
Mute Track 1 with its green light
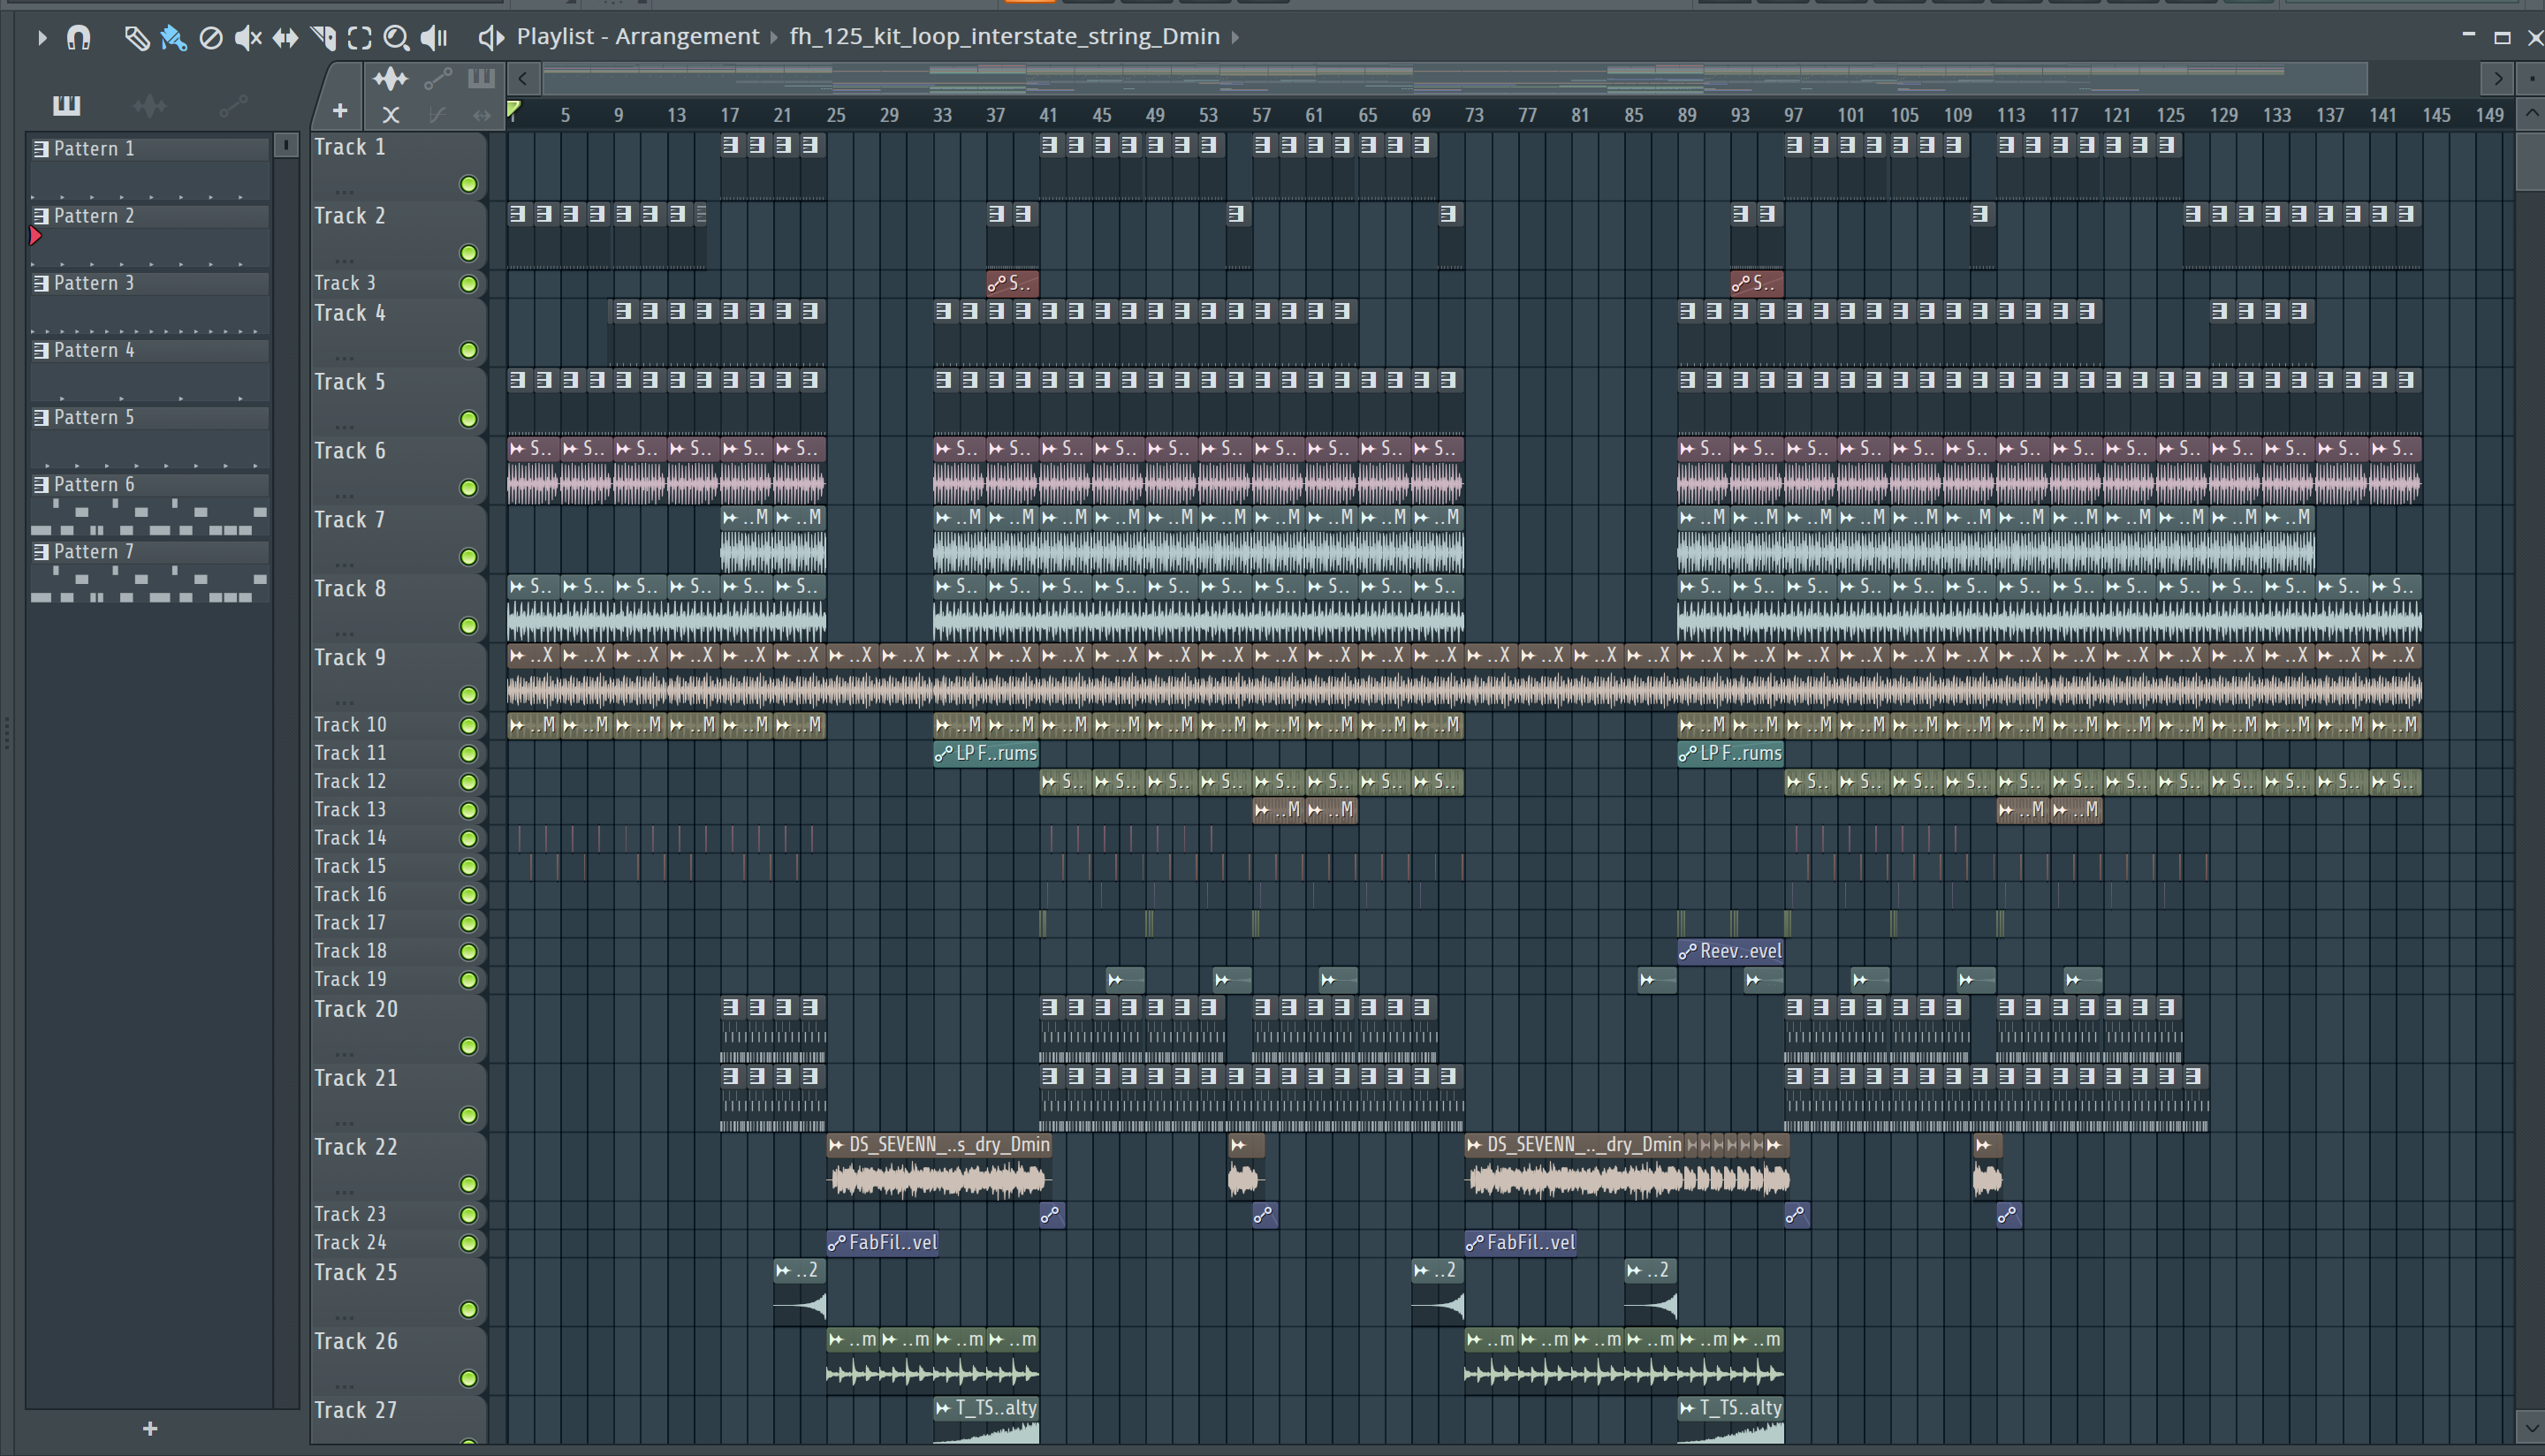click(x=468, y=184)
